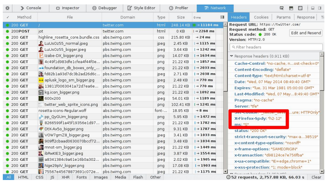
Task: Toggle the CSS request filter
Action: click(x=39, y=177)
